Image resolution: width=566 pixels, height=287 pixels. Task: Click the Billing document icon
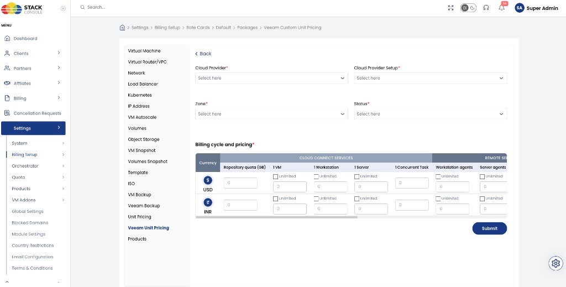tap(7, 98)
